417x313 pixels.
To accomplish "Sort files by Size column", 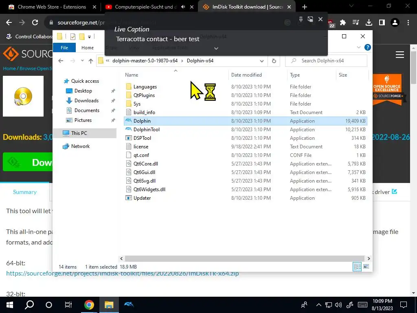I will (343, 75).
